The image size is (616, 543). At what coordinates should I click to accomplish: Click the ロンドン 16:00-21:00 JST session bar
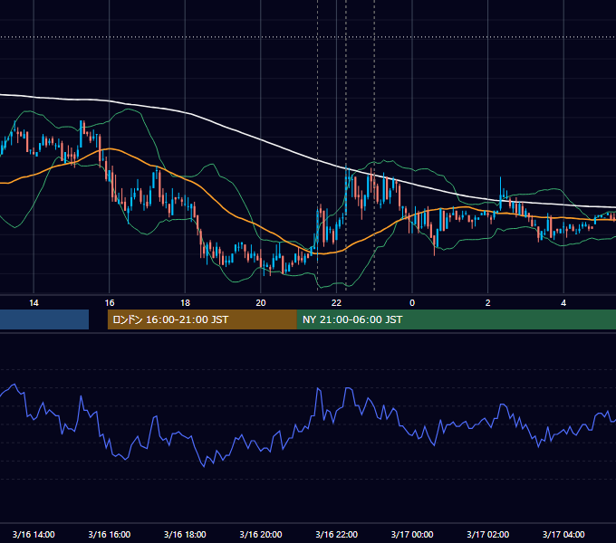[x=202, y=319]
